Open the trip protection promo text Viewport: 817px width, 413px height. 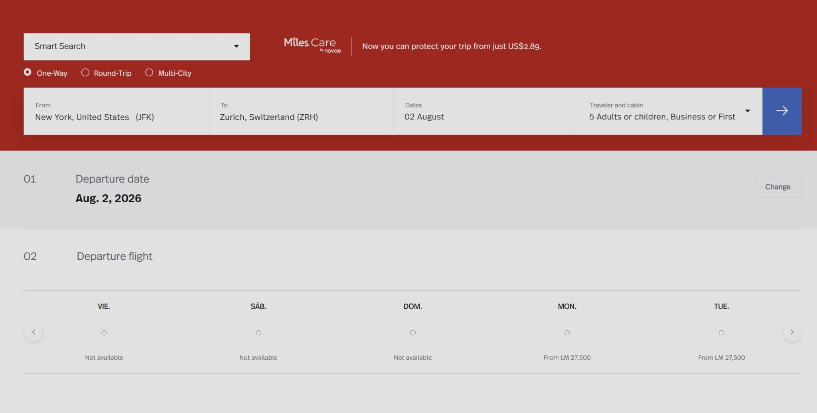pos(451,46)
